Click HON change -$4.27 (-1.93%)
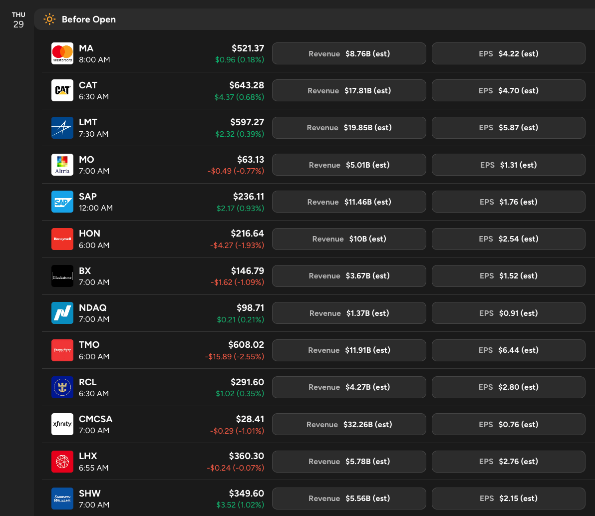595x516 pixels. (237, 245)
